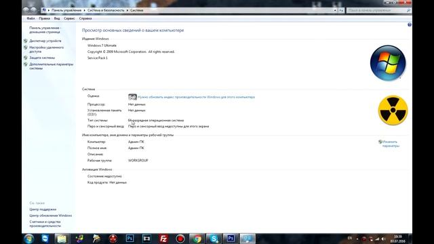Click the yellow radiation symbol image

[x=393, y=110]
